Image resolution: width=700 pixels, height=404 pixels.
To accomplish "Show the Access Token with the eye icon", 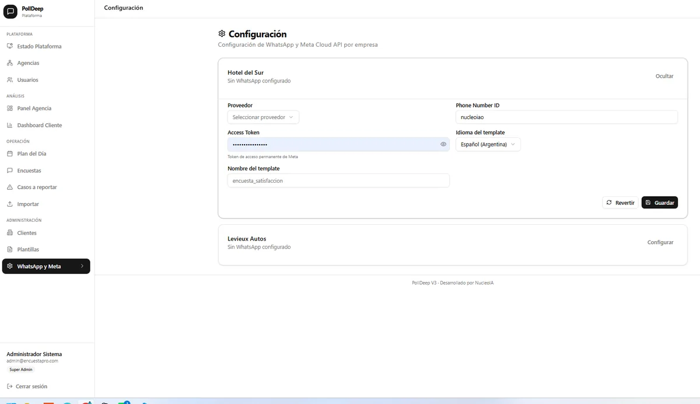I will coord(443,144).
